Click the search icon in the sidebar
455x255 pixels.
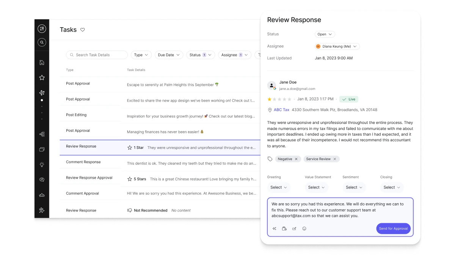click(42, 42)
